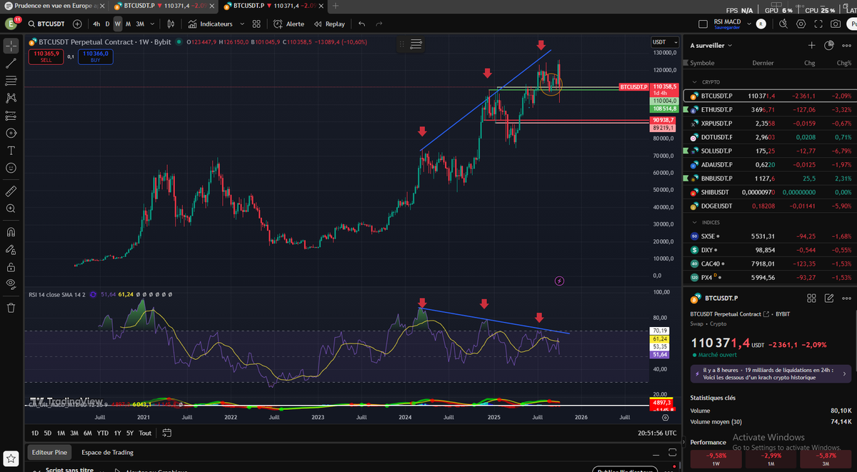Open chart settings hexagon icon

[801, 24]
